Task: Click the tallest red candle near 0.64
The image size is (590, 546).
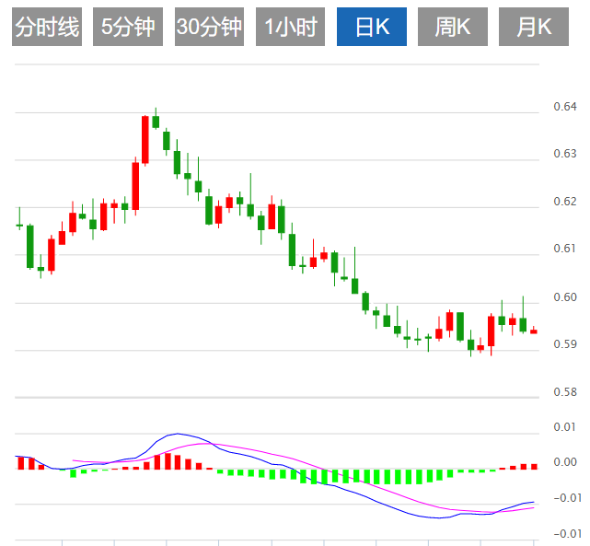Action: [145, 140]
